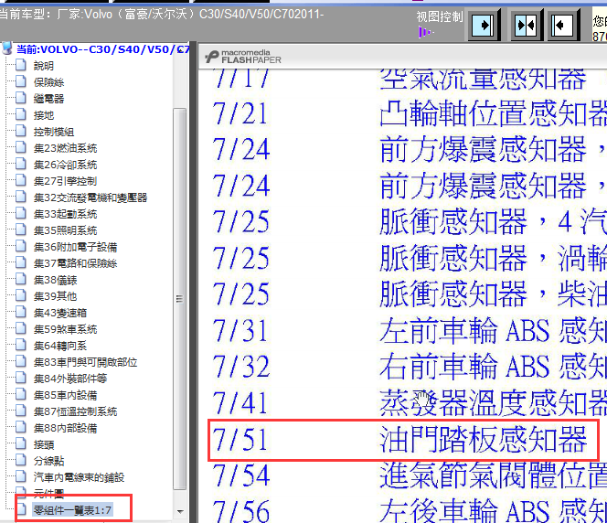The height and width of the screenshot is (523, 607).
Task: Select 集23燃油系統 in the tree
Action: tap(65, 148)
